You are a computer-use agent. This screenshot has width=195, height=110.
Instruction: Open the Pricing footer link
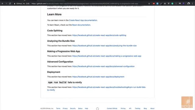(123, 108)
